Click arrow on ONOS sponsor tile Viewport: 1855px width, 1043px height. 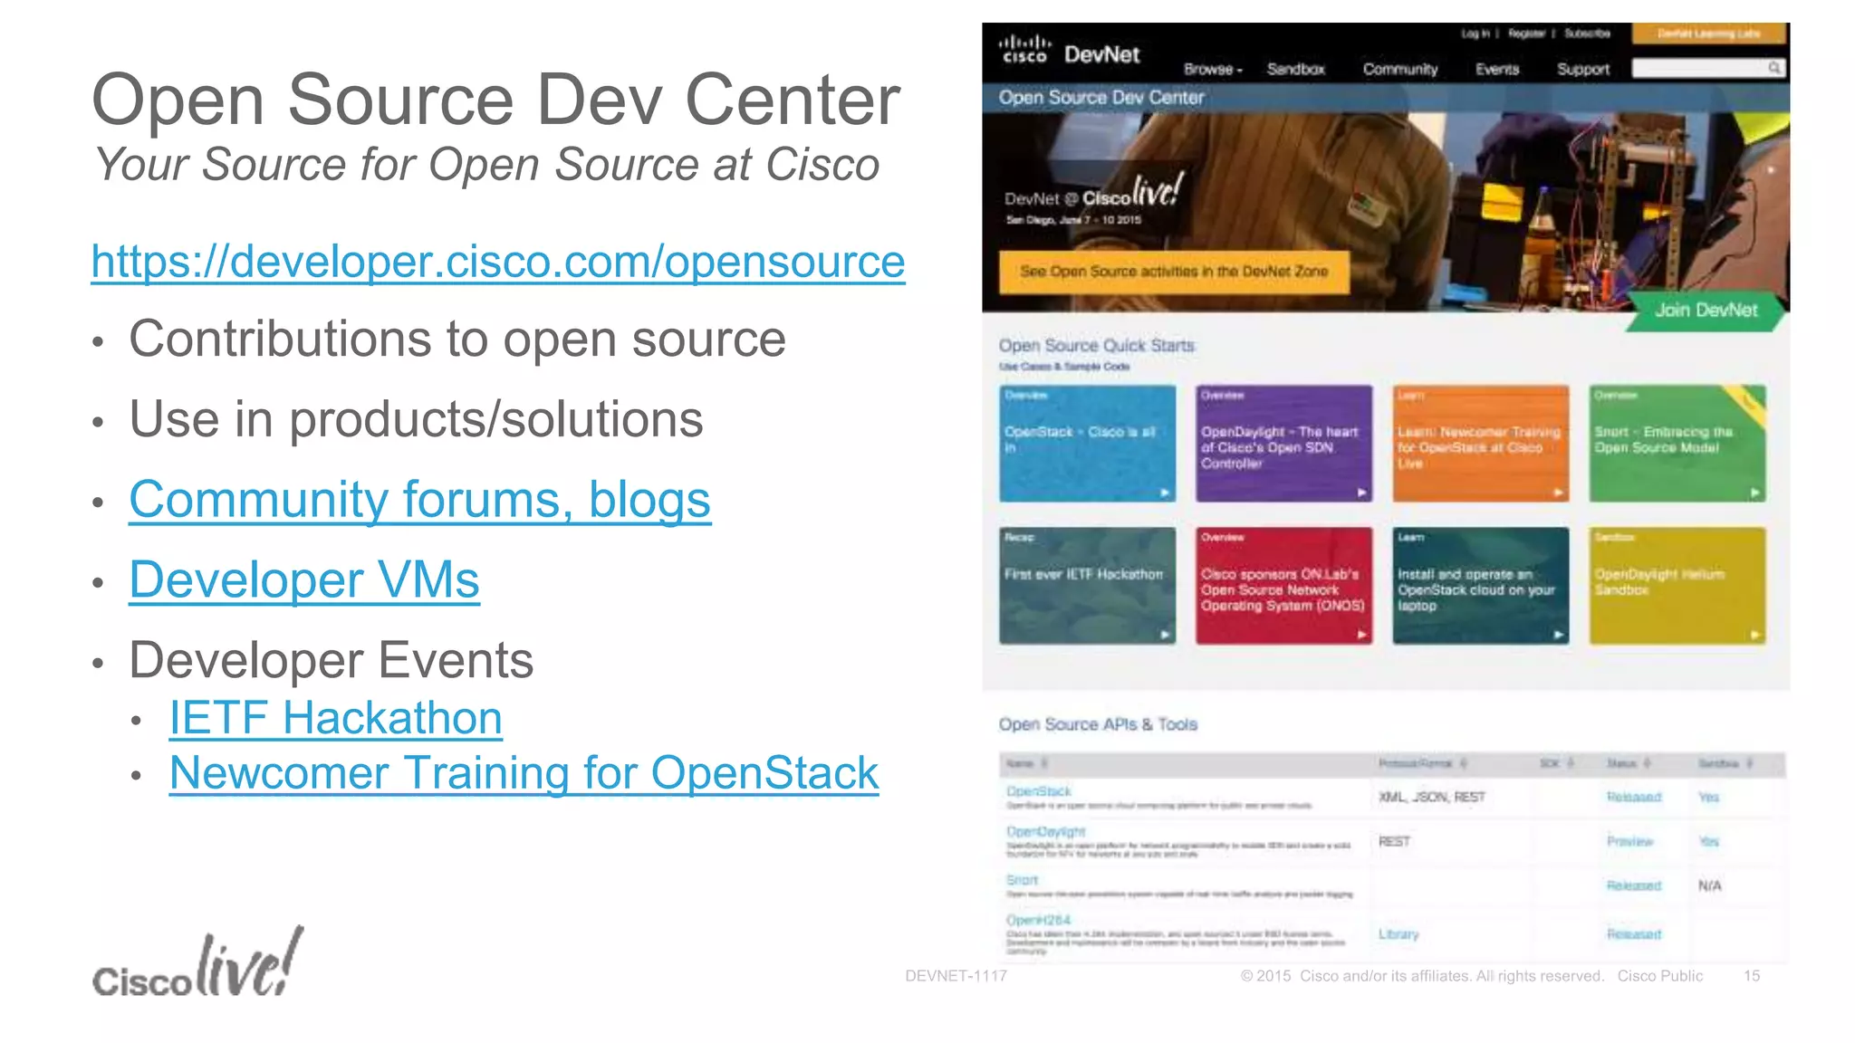pyautogui.click(x=1361, y=635)
